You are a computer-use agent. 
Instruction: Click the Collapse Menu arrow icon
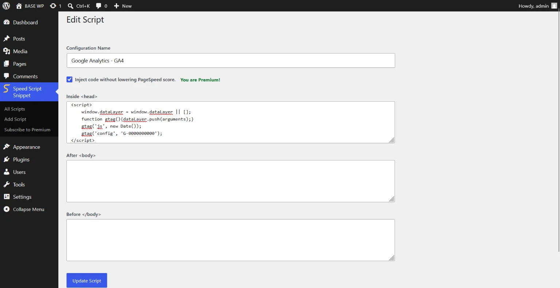point(7,209)
